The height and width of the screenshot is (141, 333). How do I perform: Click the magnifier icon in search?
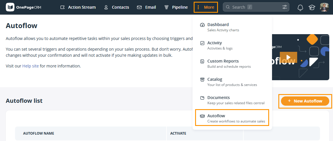point(228,7)
